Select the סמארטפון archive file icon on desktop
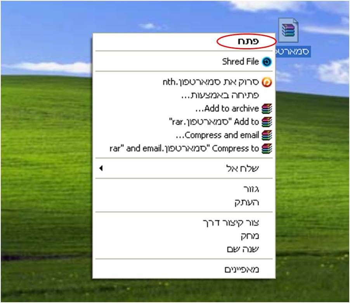350x303 pixels. (288, 30)
